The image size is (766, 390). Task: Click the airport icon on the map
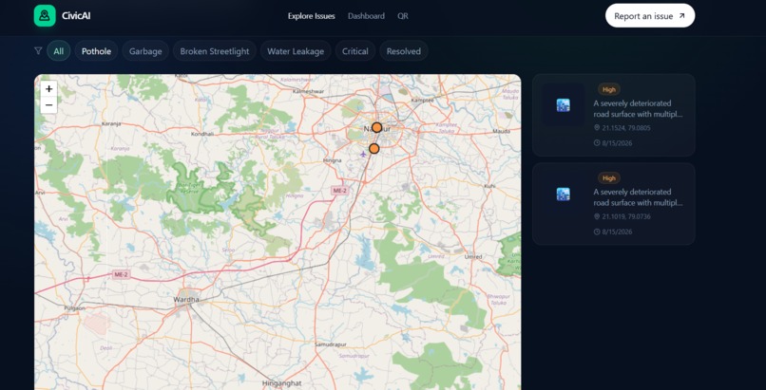(x=363, y=154)
